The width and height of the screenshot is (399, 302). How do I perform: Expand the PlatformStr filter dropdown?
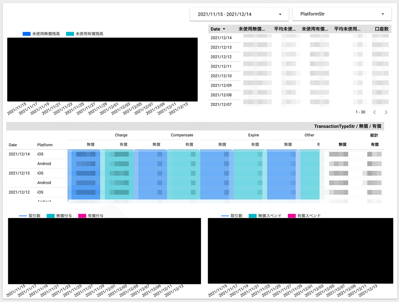[x=342, y=14]
